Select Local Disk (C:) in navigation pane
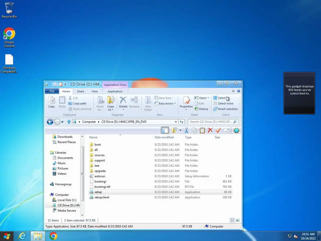The image size is (321, 241). tap(67, 200)
